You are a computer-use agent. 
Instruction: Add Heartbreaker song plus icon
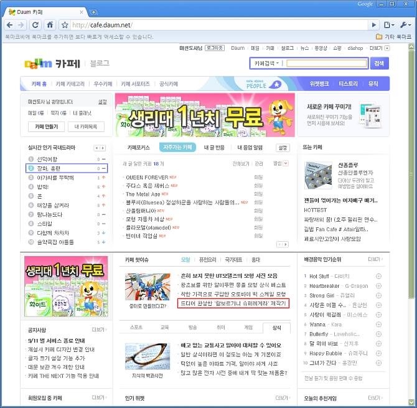[x=378, y=286]
